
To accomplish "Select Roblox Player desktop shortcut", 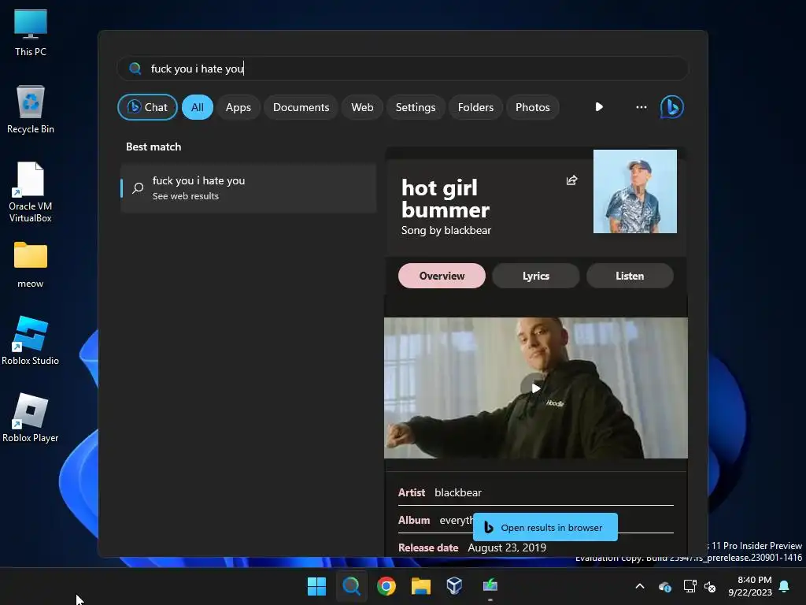I will (x=31, y=418).
